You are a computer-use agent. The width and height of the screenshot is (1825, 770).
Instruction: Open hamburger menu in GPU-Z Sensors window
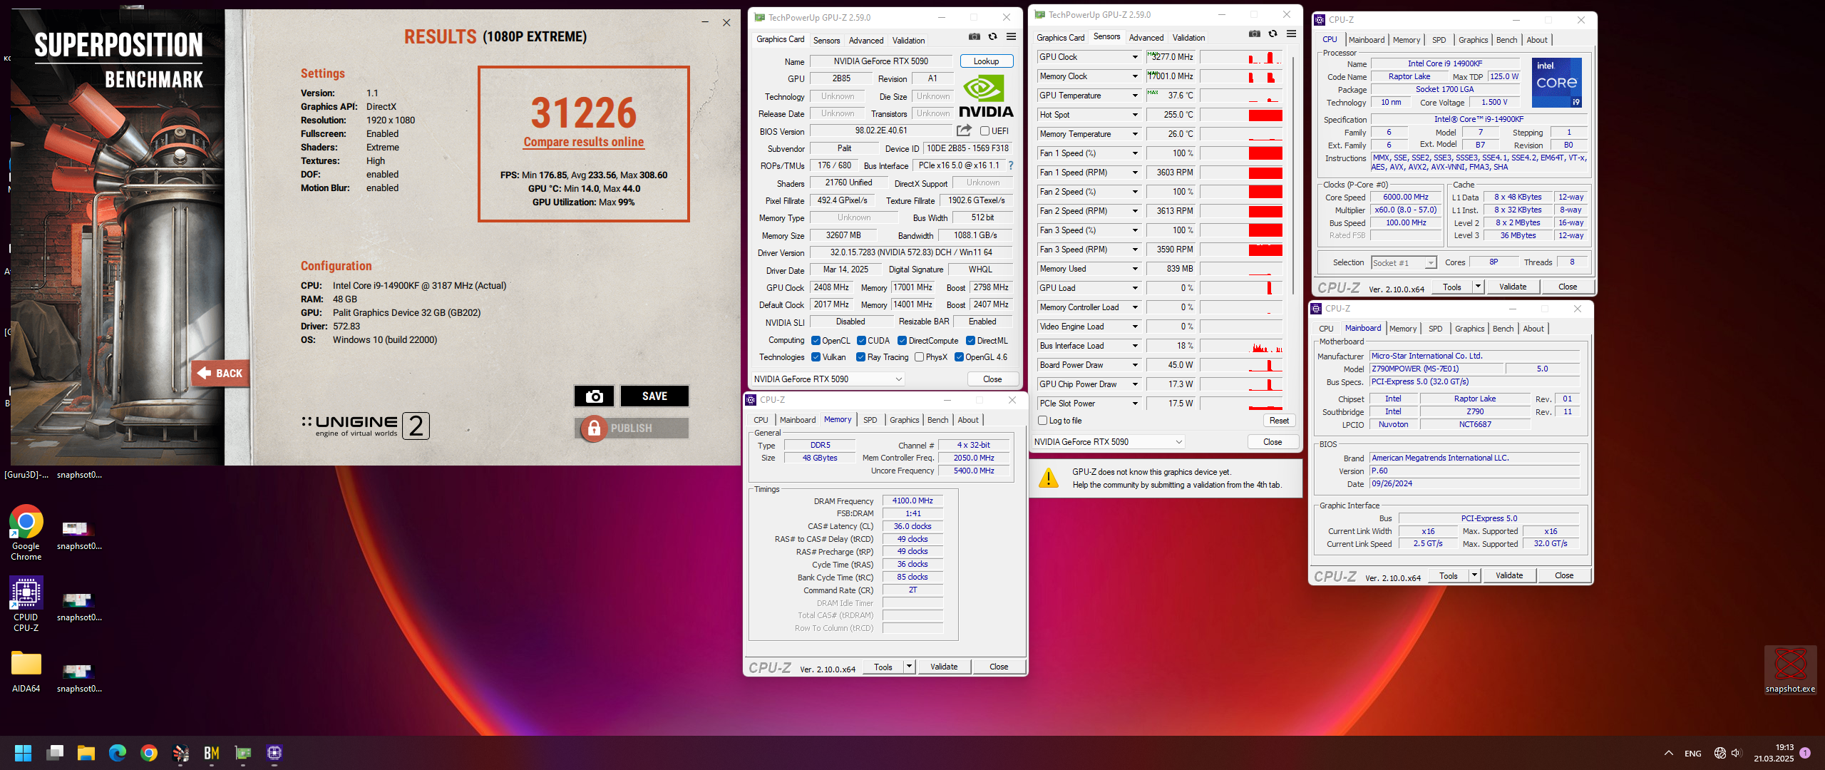1291,34
